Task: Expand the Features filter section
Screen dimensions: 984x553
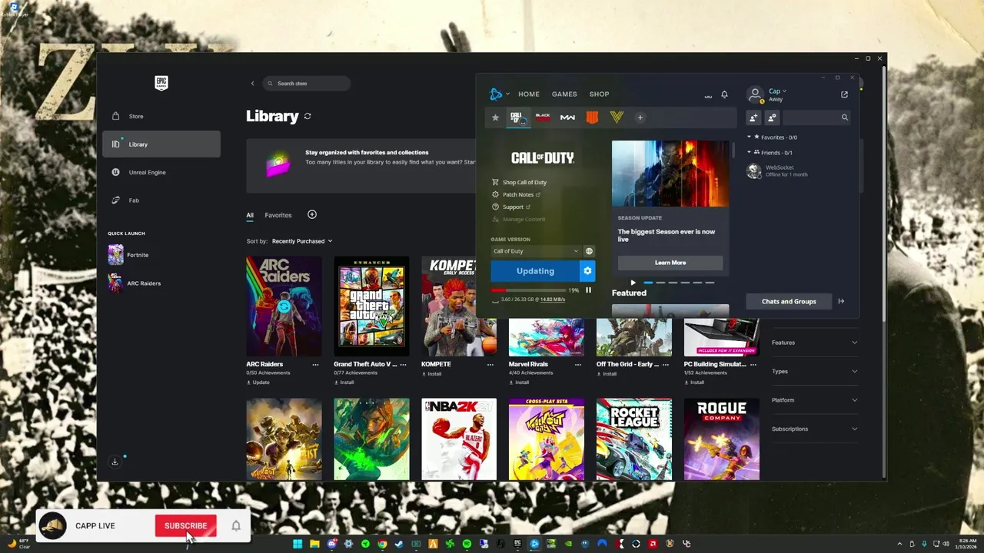Action: [815, 343]
